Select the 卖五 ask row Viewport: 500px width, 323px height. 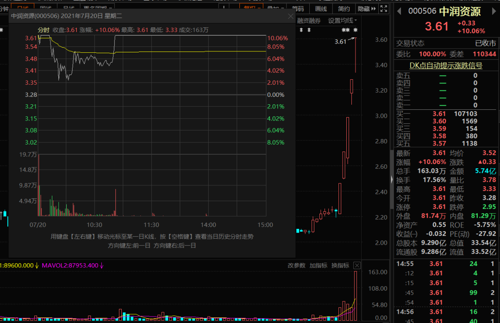click(x=446, y=76)
